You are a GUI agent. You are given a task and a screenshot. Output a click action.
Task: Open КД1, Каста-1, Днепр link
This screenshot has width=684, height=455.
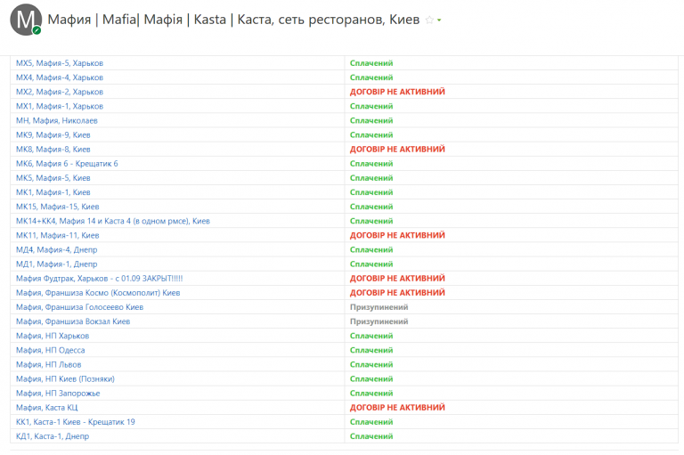point(53,436)
